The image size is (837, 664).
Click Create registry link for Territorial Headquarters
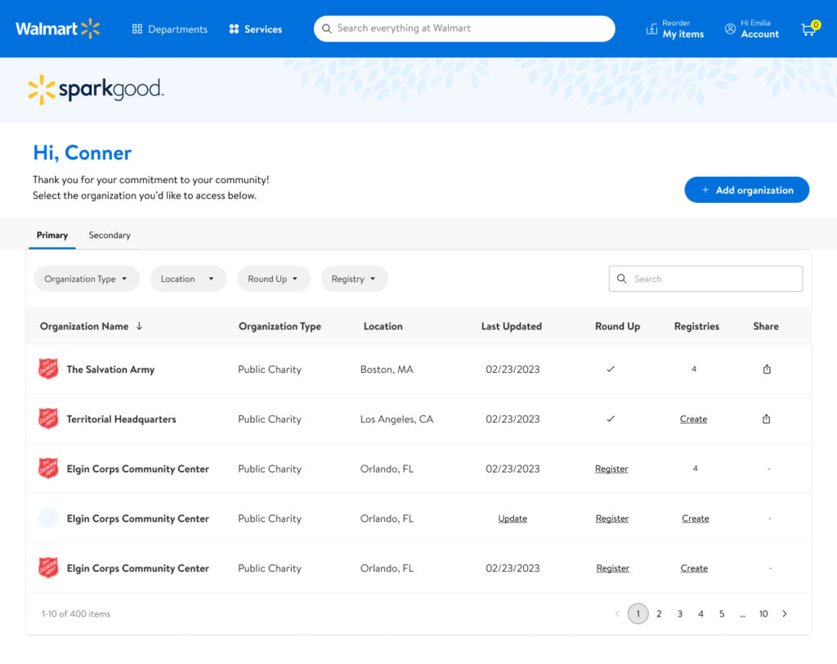(x=693, y=419)
